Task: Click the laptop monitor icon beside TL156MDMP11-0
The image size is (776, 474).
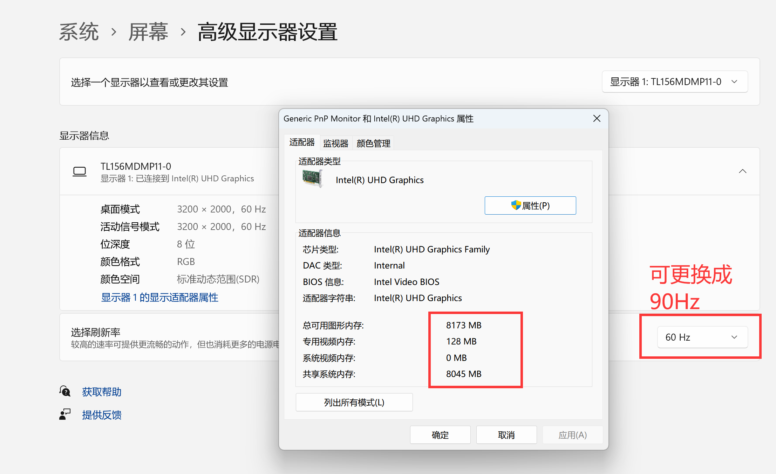Action: pos(80,172)
